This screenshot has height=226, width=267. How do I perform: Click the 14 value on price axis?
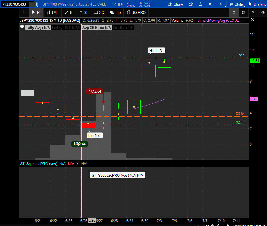pyautogui.click(x=252, y=34)
